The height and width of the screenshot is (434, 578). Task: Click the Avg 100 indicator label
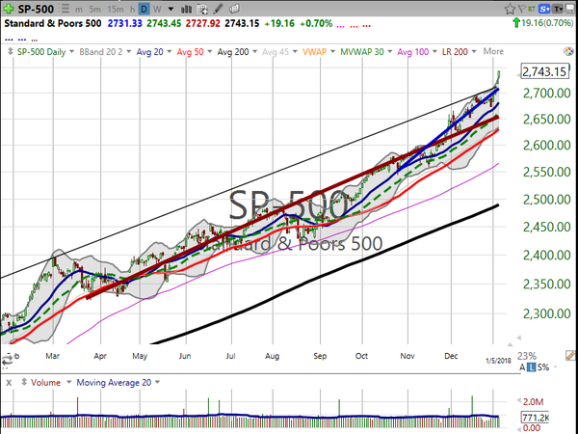pos(413,52)
